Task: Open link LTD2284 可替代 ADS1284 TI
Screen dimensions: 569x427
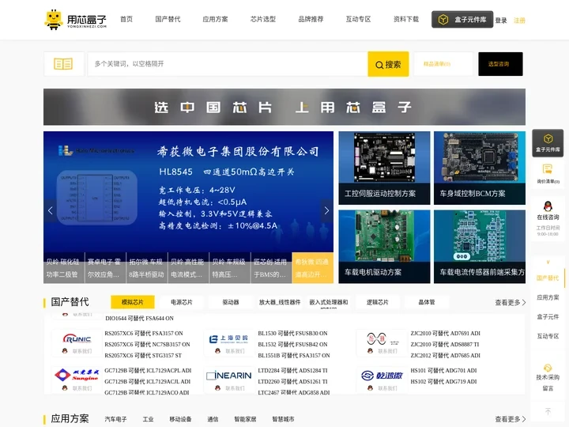Action: coord(292,370)
